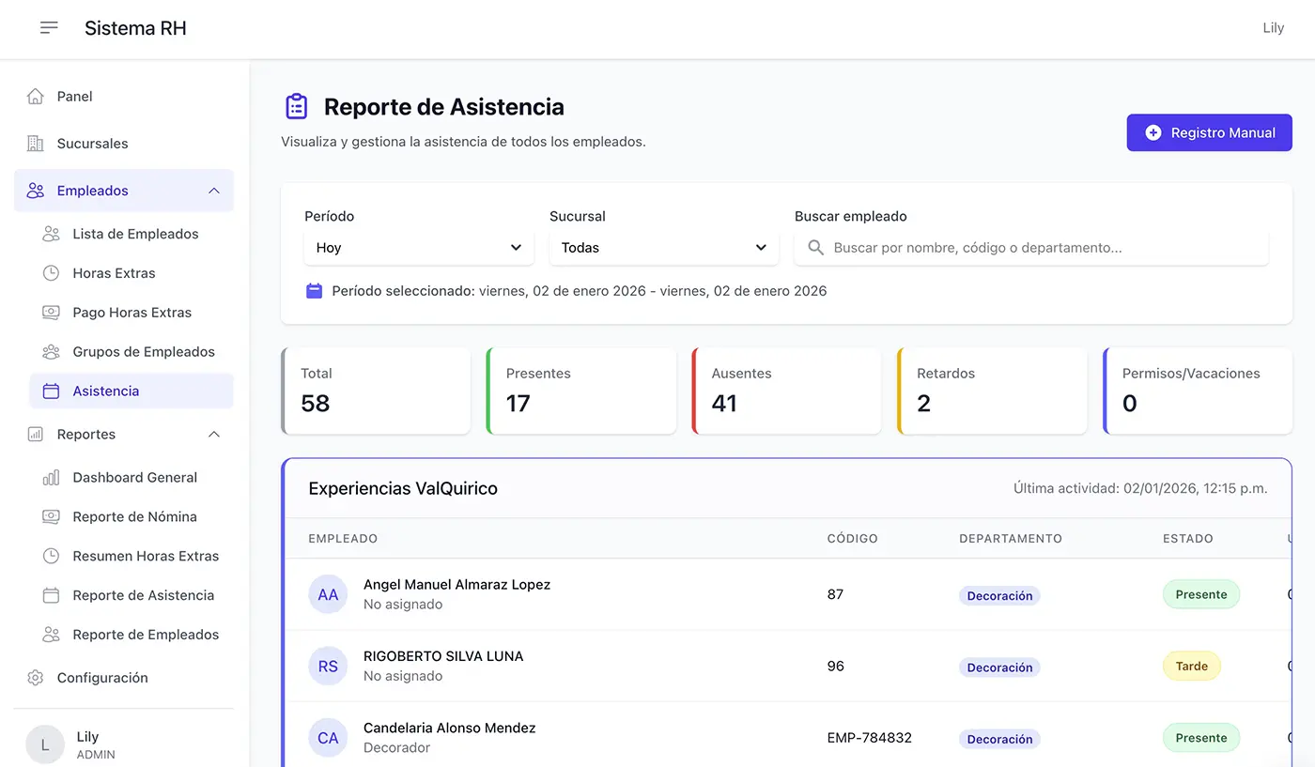1315x767 pixels.
Task: Open the Sucursal dropdown showing Todas
Action: [664, 247]
